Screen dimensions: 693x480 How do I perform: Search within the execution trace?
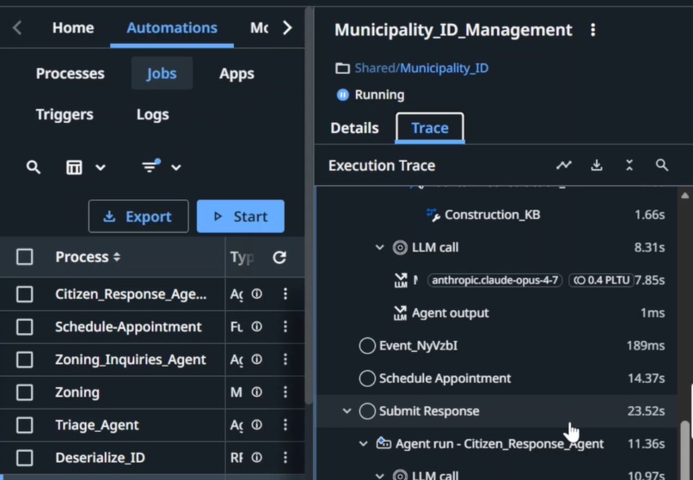pos(662,165)
